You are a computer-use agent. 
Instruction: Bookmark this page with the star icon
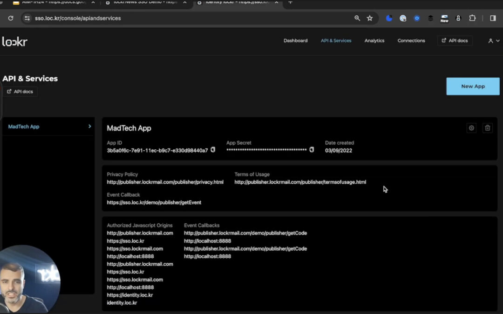370,18
